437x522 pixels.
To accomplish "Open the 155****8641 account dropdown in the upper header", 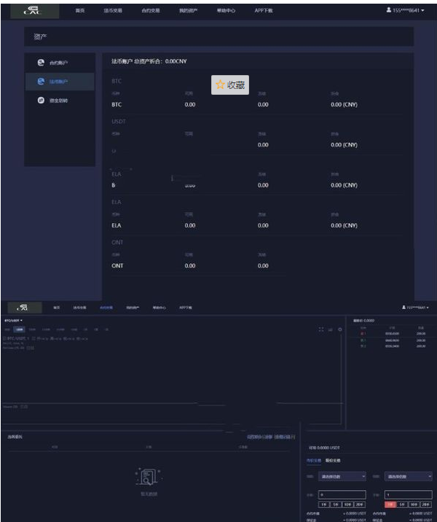I will pos(405,10).
